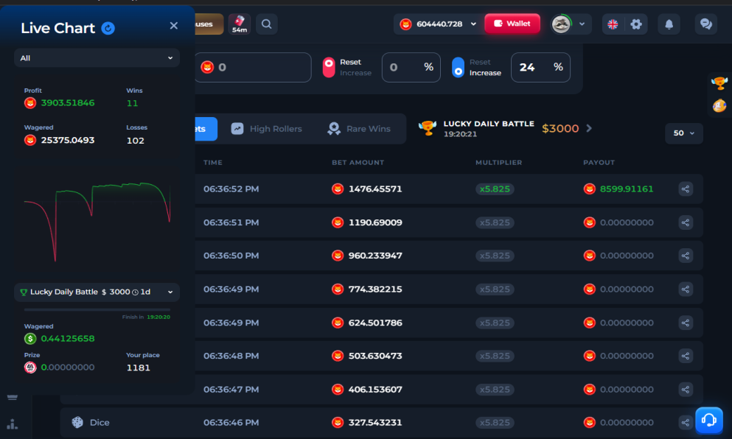The height and width of the screenshot is (439, 732).
Task: Select the active blue bets tab
Action: 206,129
